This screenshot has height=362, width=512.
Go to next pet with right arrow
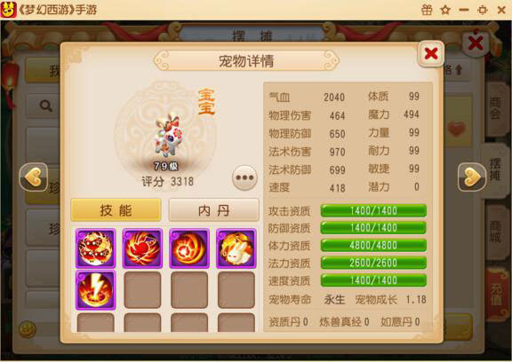[472, 177]
